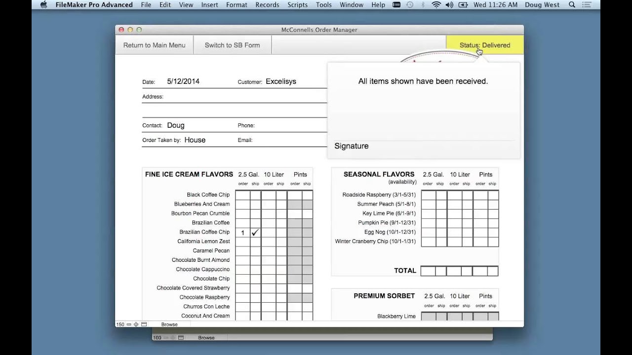
Task: Open the Format menu
Action: click(x=237, y=5)
